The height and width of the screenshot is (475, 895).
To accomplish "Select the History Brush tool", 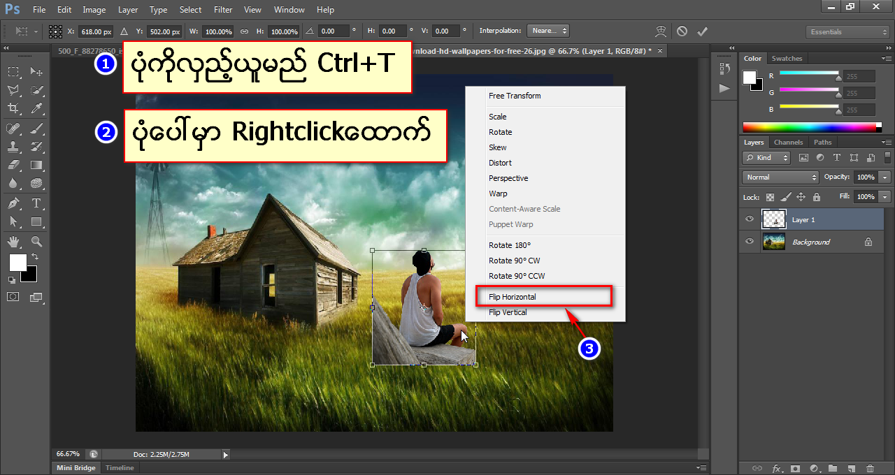I will (x=37, y=147).
